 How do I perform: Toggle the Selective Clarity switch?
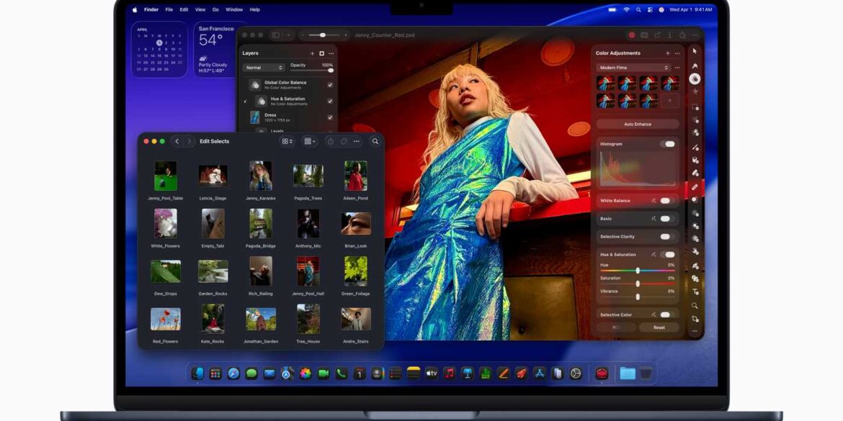click(665, 237)
